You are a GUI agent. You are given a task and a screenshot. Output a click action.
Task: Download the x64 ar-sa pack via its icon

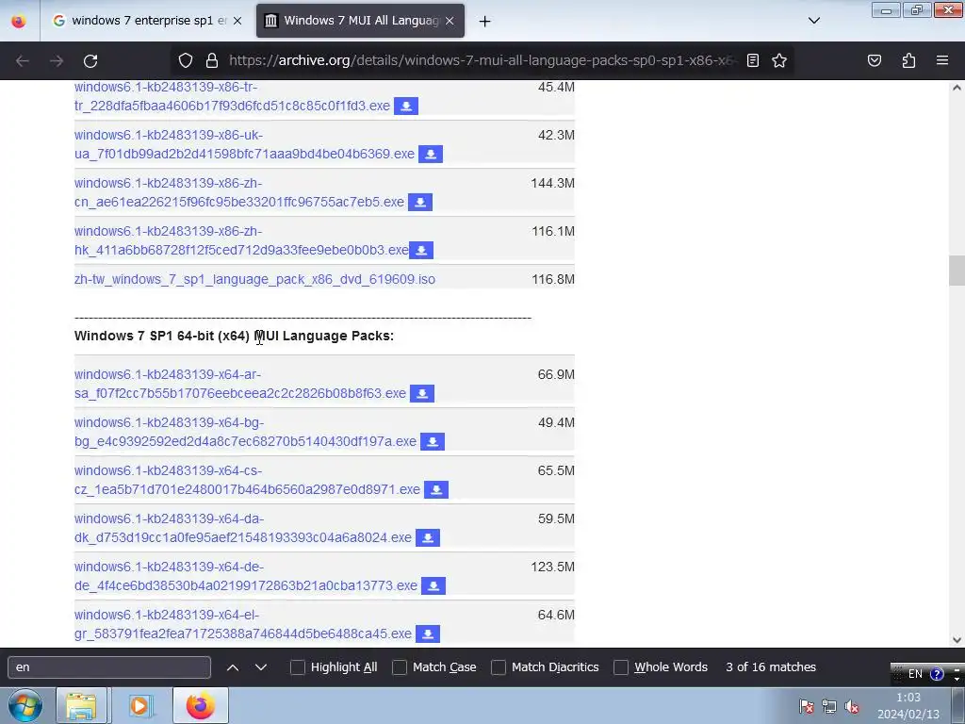[422, 393]
